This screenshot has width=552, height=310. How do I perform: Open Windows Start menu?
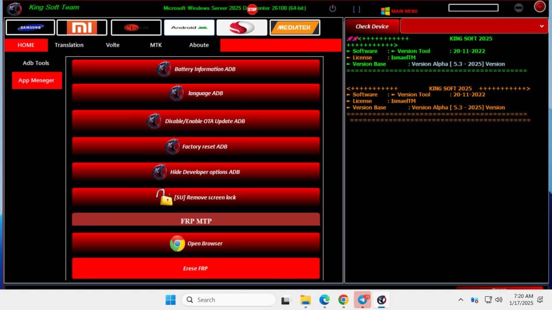pyautogui.click(x=171, y=300)
